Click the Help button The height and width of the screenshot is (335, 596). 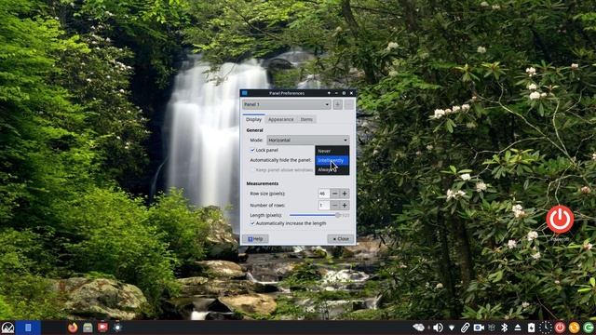click(255, 239)
